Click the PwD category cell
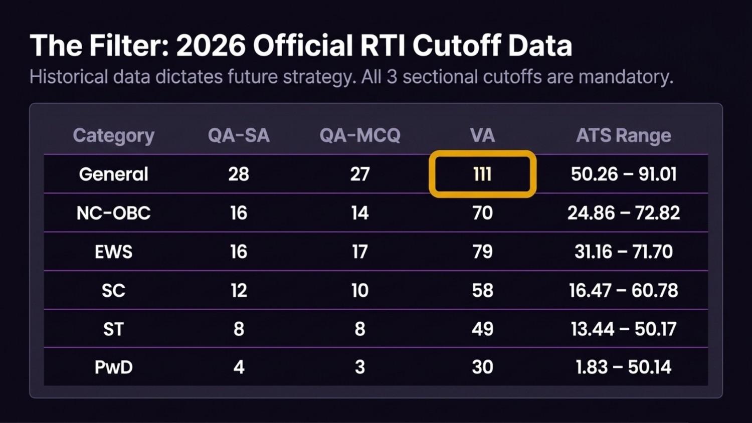 113,367
